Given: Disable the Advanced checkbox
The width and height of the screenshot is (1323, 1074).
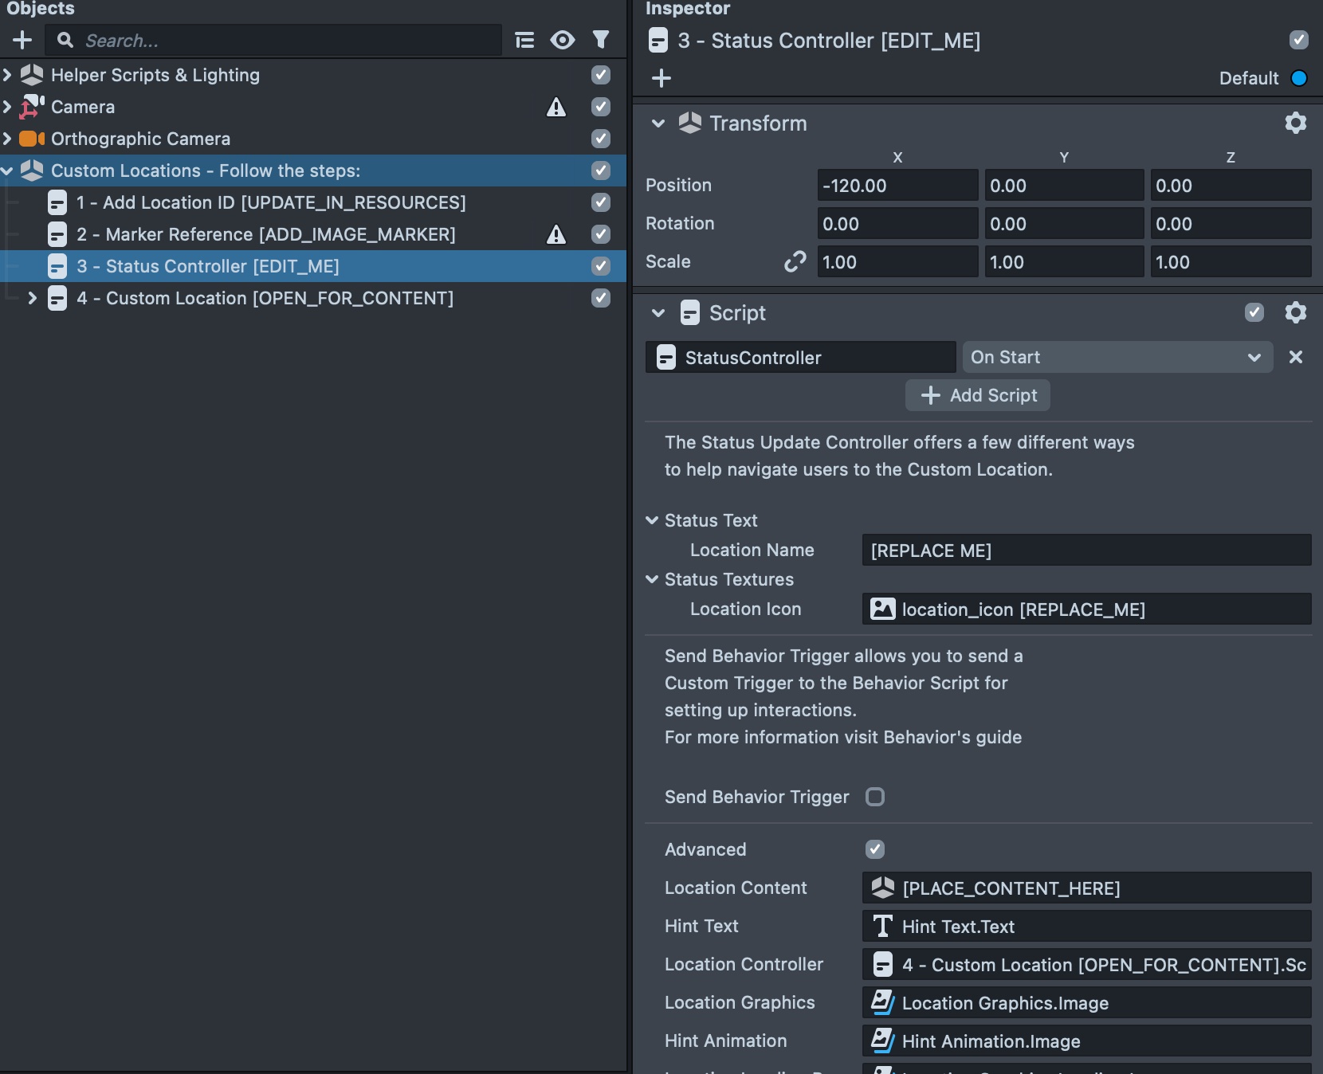Looking at the screenshot, I should tap(875, 849).
